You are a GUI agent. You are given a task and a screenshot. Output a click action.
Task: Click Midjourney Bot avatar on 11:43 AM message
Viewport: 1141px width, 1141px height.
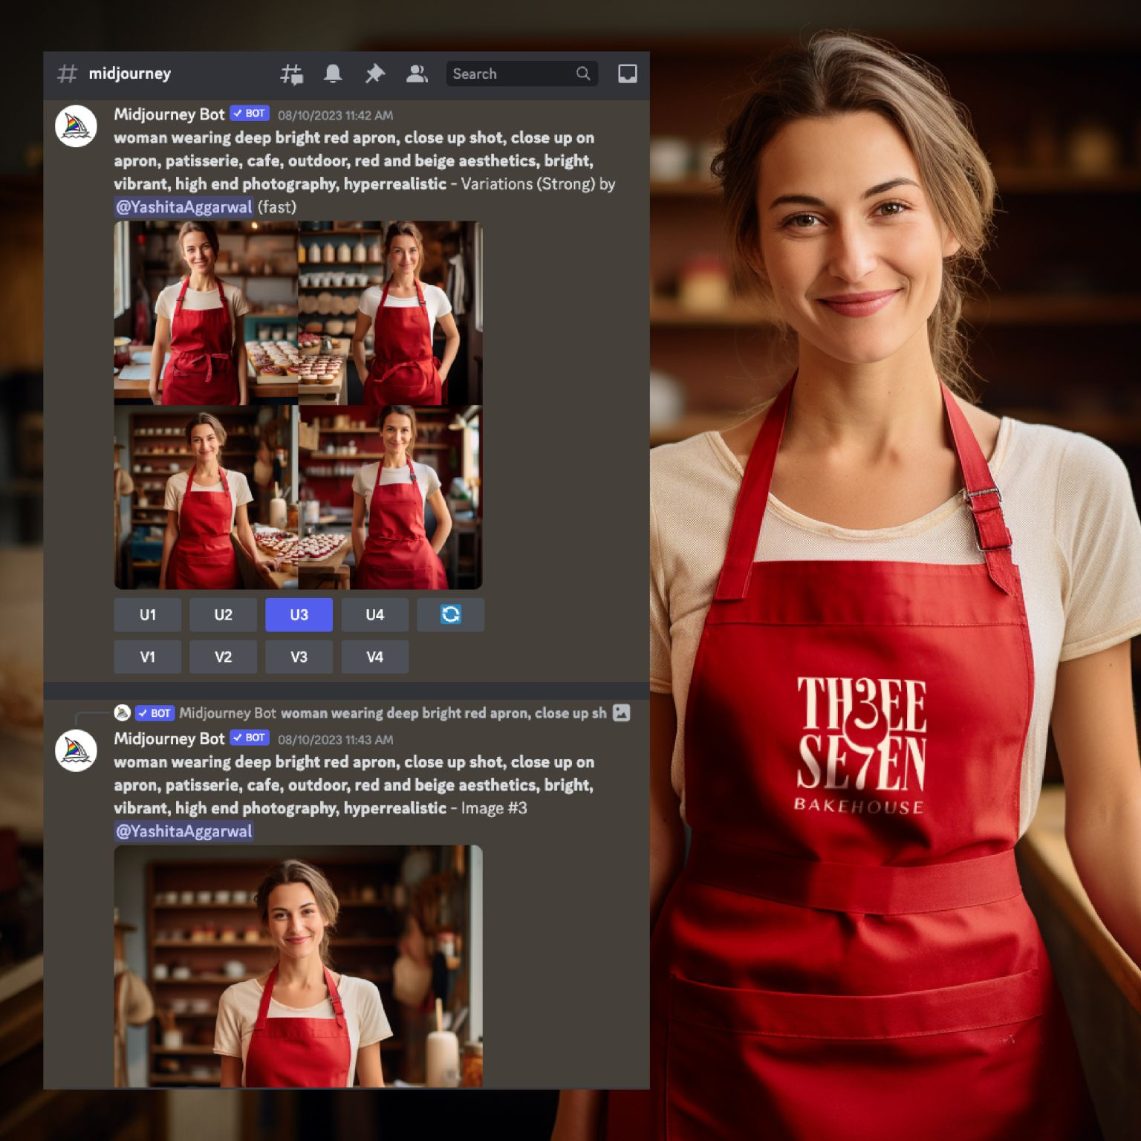tap(76, 751)
